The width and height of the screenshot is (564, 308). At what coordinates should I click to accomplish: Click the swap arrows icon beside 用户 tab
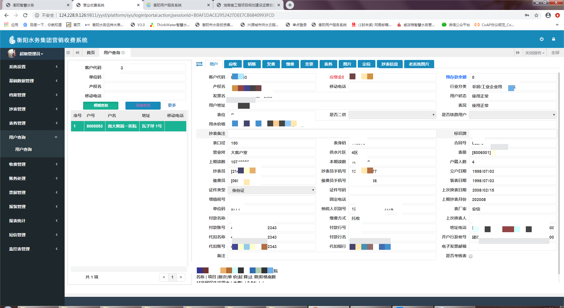point(199,64)
